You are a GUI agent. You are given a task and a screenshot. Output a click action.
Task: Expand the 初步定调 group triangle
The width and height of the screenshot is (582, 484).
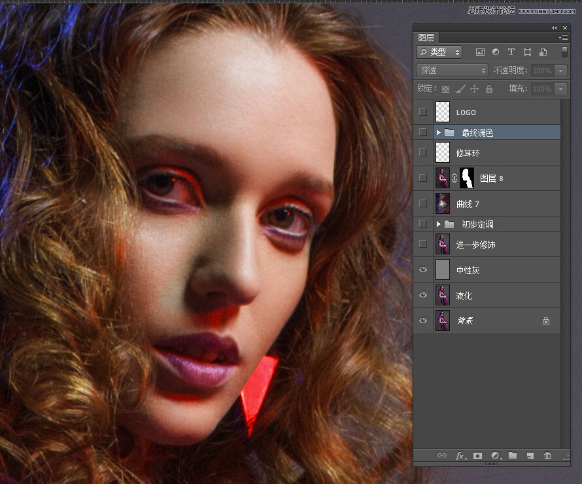(439, 224)
